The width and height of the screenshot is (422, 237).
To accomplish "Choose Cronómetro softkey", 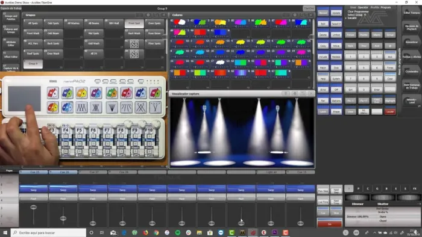I will click(411, 72).
